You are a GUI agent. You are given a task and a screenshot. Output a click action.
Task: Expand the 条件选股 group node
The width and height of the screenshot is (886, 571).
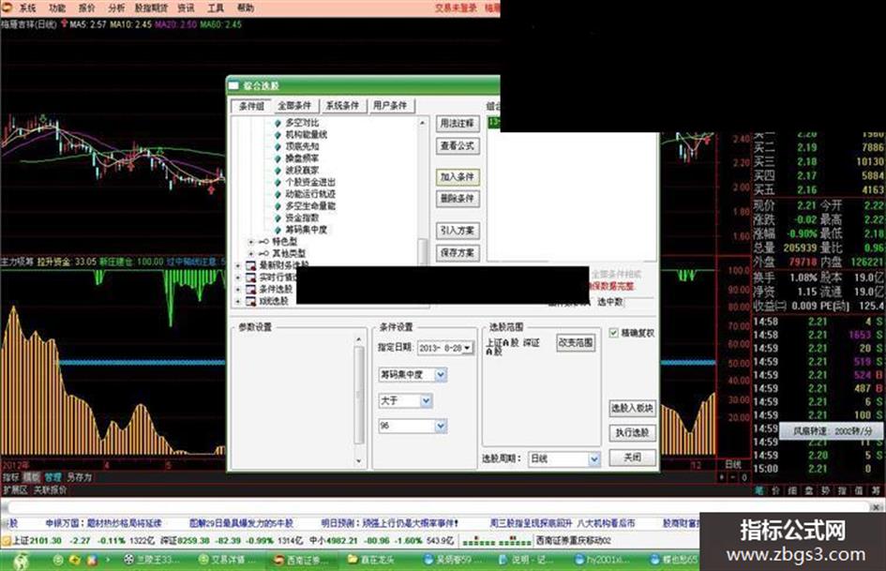click(x=238, y=289)
